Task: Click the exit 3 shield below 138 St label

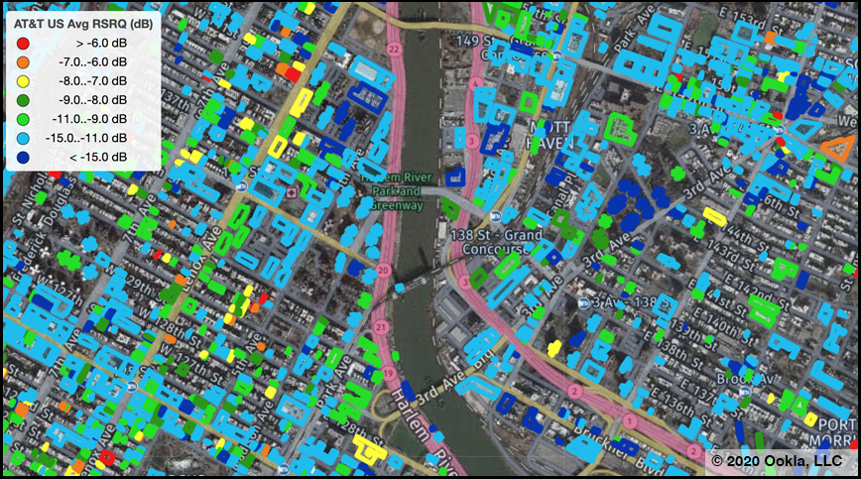Action: coord(465,283)
